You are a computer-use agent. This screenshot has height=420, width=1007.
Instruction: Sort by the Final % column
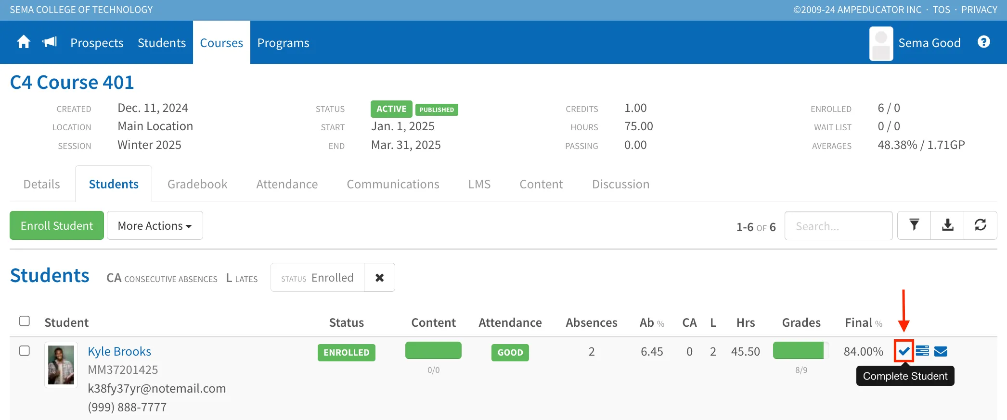[x=864, y=322]
